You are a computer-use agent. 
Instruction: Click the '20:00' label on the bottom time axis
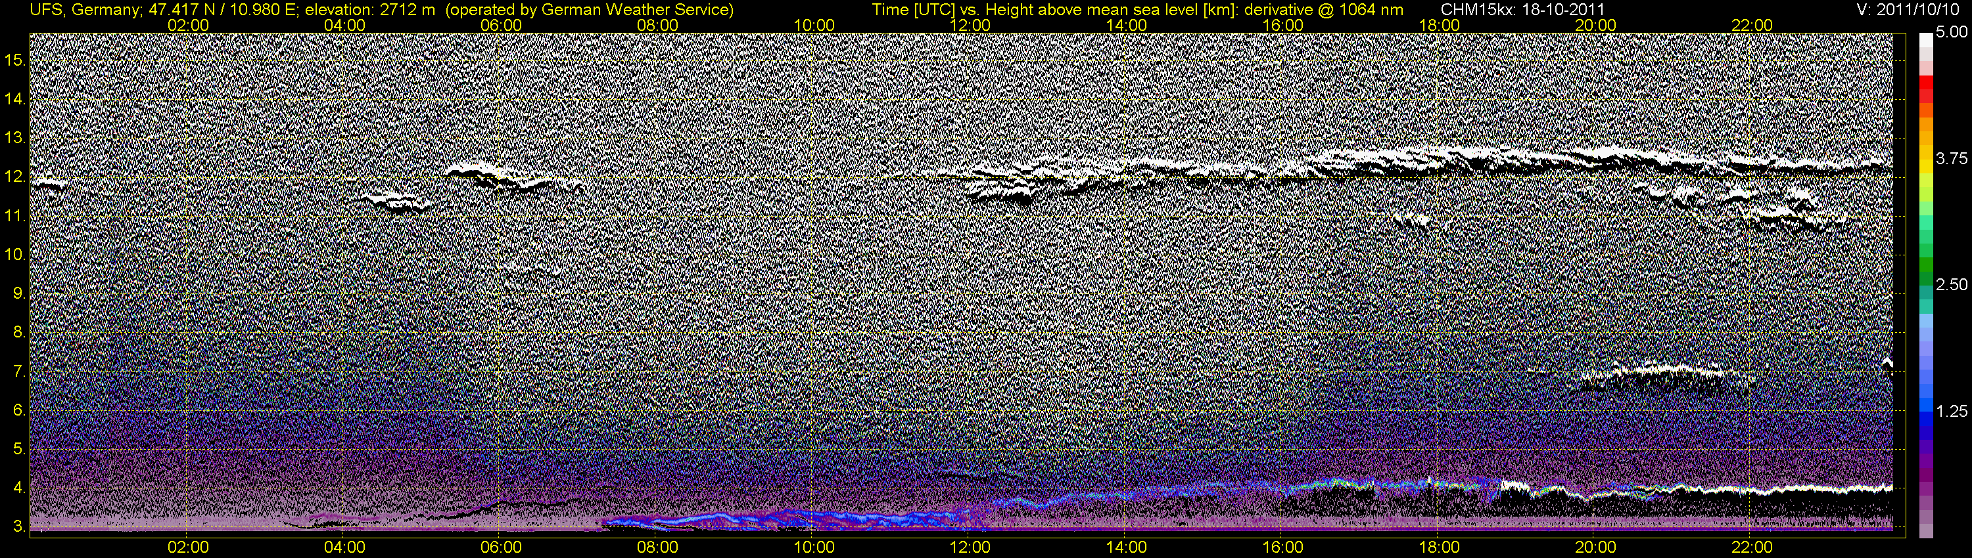click(1595, 547)
